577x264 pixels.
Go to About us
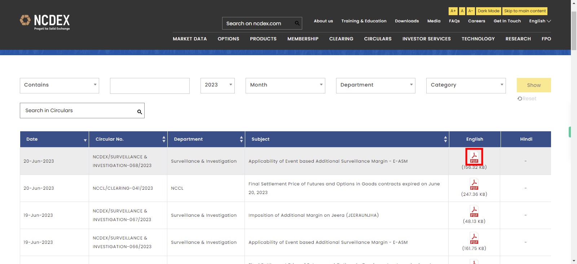coord(323,21)
